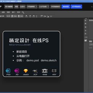Click the .sketch diamond icon
Image resolution: width=93 pixels, height=93 pixels.
26,71
